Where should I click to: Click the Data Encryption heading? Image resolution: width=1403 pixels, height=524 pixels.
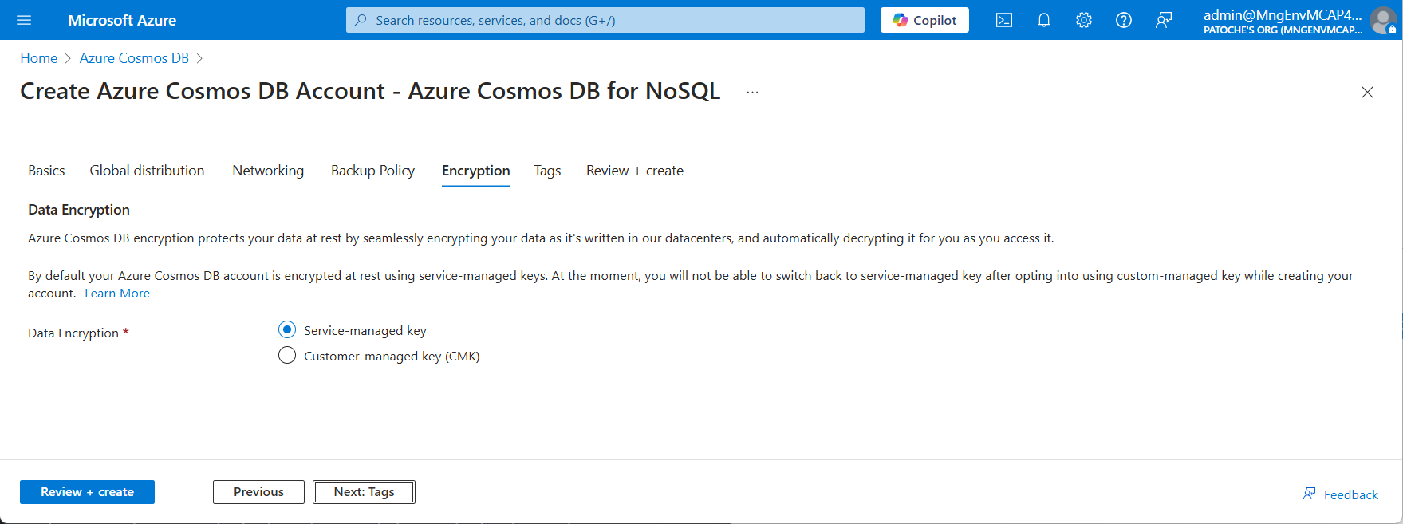pos(79,210)
